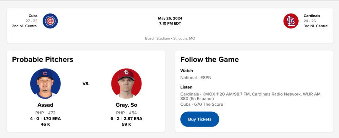339x138 pixels.
Task: Click Gray's 59 K strikeout stat
Action: pos(126,124)
